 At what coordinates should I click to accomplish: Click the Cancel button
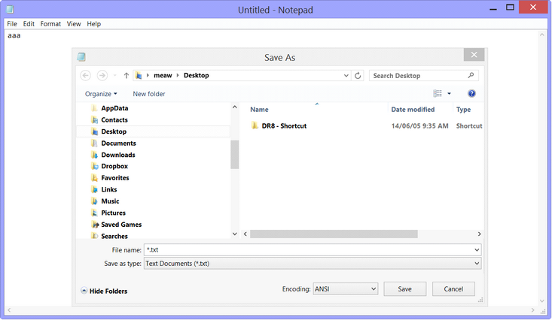tap(453, 288)
